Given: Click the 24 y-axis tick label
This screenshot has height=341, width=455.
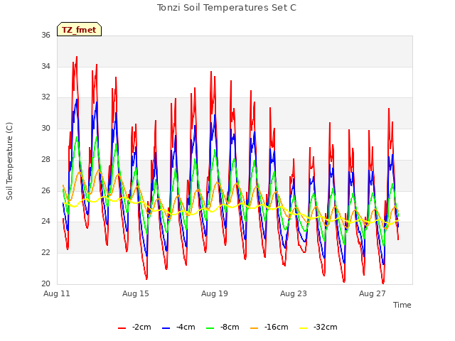Looking at the screenshot, I should coord(45,222).
